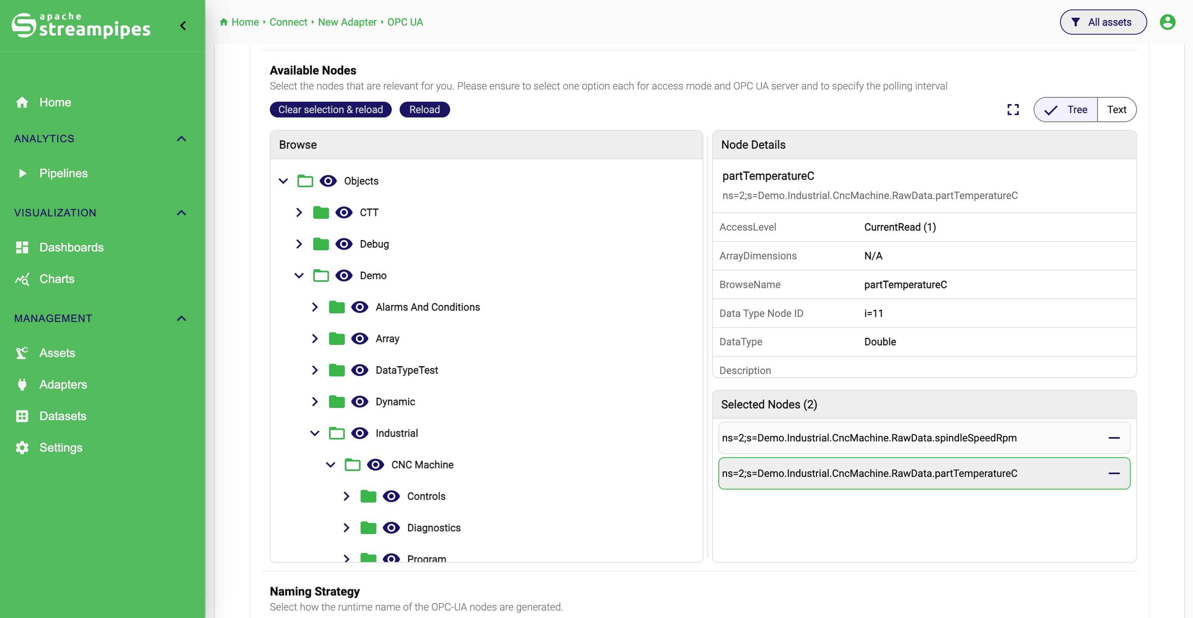Click the Reload button
Viewport: 1193px width, 618px height.
coord(424,110)
